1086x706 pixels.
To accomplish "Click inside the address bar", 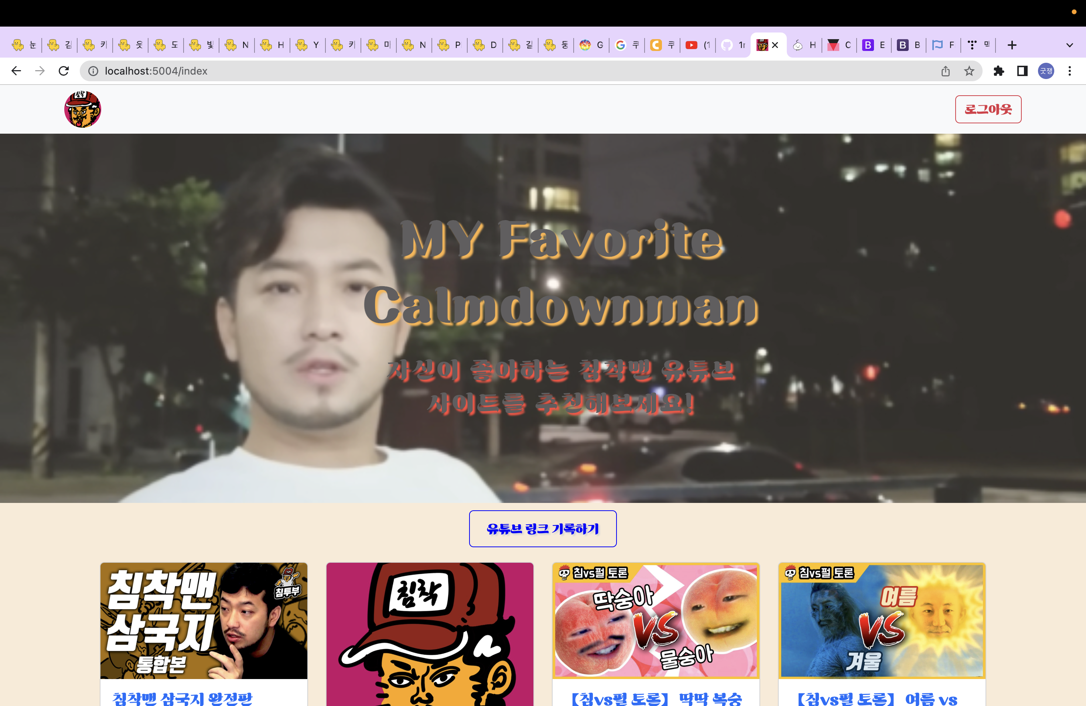I will click(x=320, y=71).
